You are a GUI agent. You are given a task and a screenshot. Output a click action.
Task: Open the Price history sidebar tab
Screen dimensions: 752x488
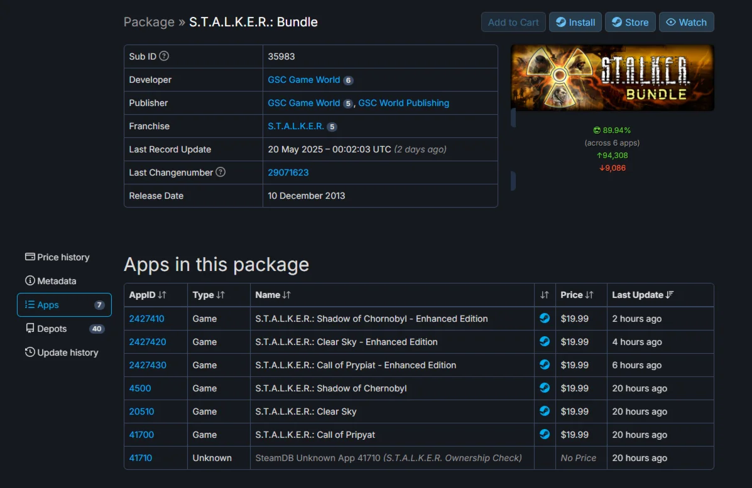[57, 257]
